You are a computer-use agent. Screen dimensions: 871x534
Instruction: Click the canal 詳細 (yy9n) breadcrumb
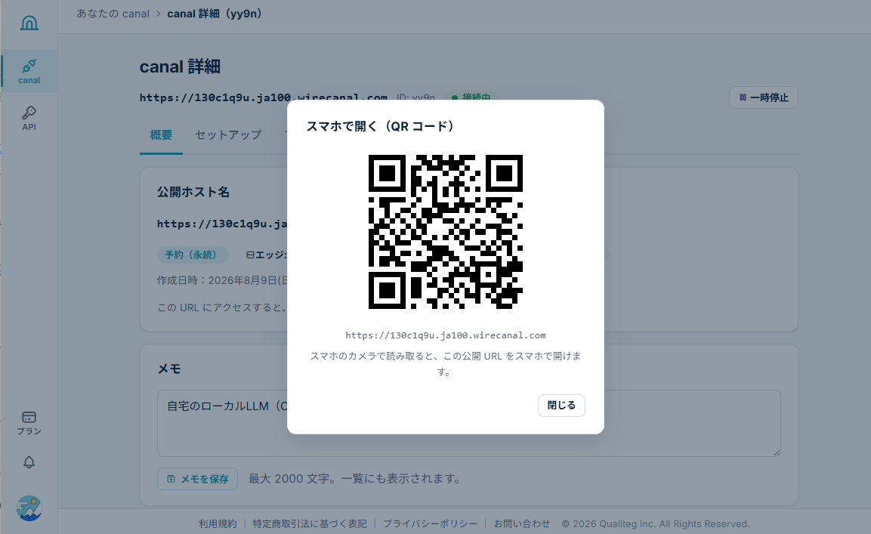tap(215, 14)
